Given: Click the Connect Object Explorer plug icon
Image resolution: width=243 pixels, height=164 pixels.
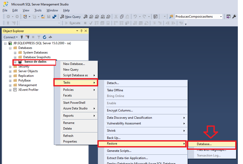Looking at the screenshot, I should pos(22,37).
